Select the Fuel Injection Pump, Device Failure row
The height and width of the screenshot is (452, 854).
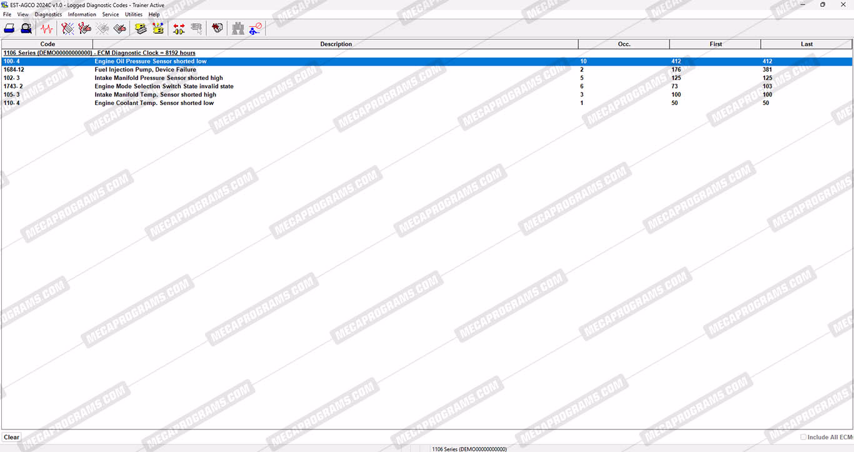[x=145, y=70]
